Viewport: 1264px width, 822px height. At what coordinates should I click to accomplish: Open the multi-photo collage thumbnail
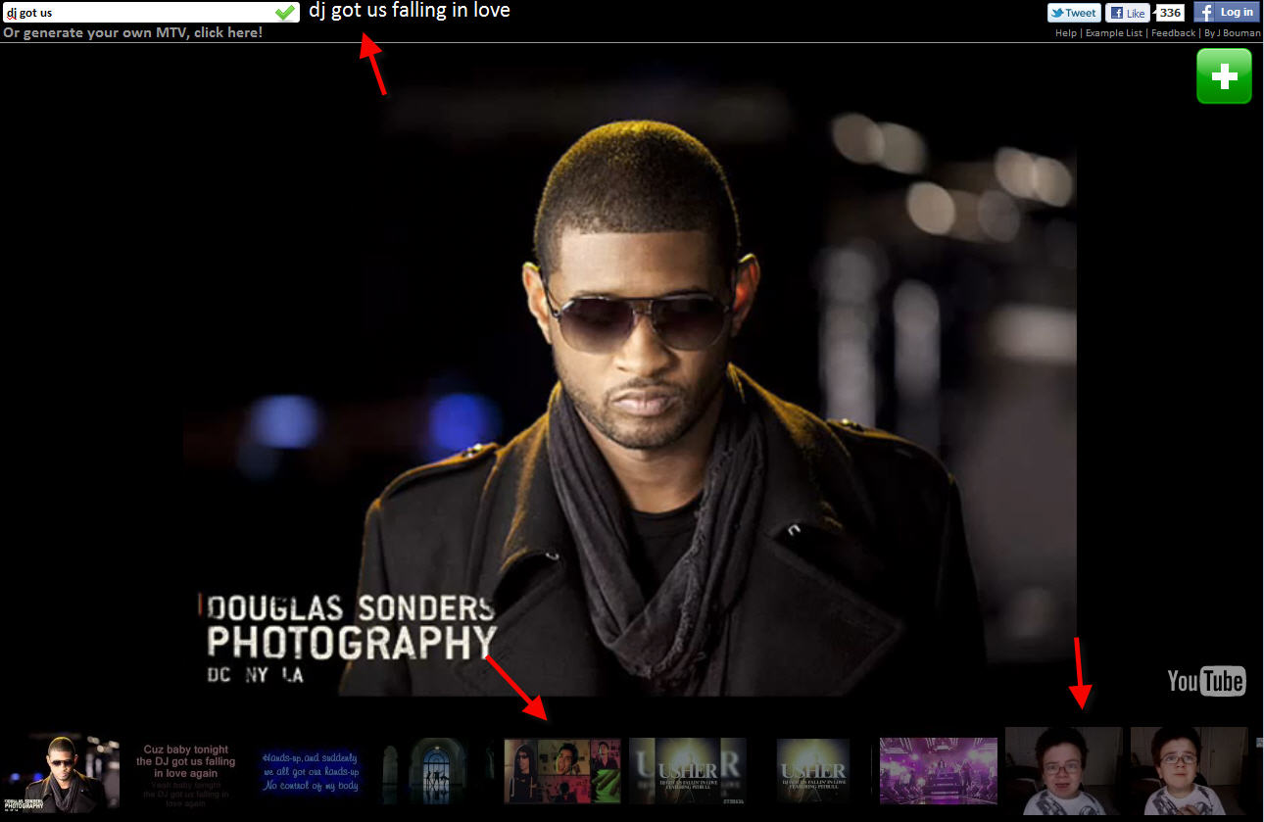pyautogui.click(x=561, y=771)
